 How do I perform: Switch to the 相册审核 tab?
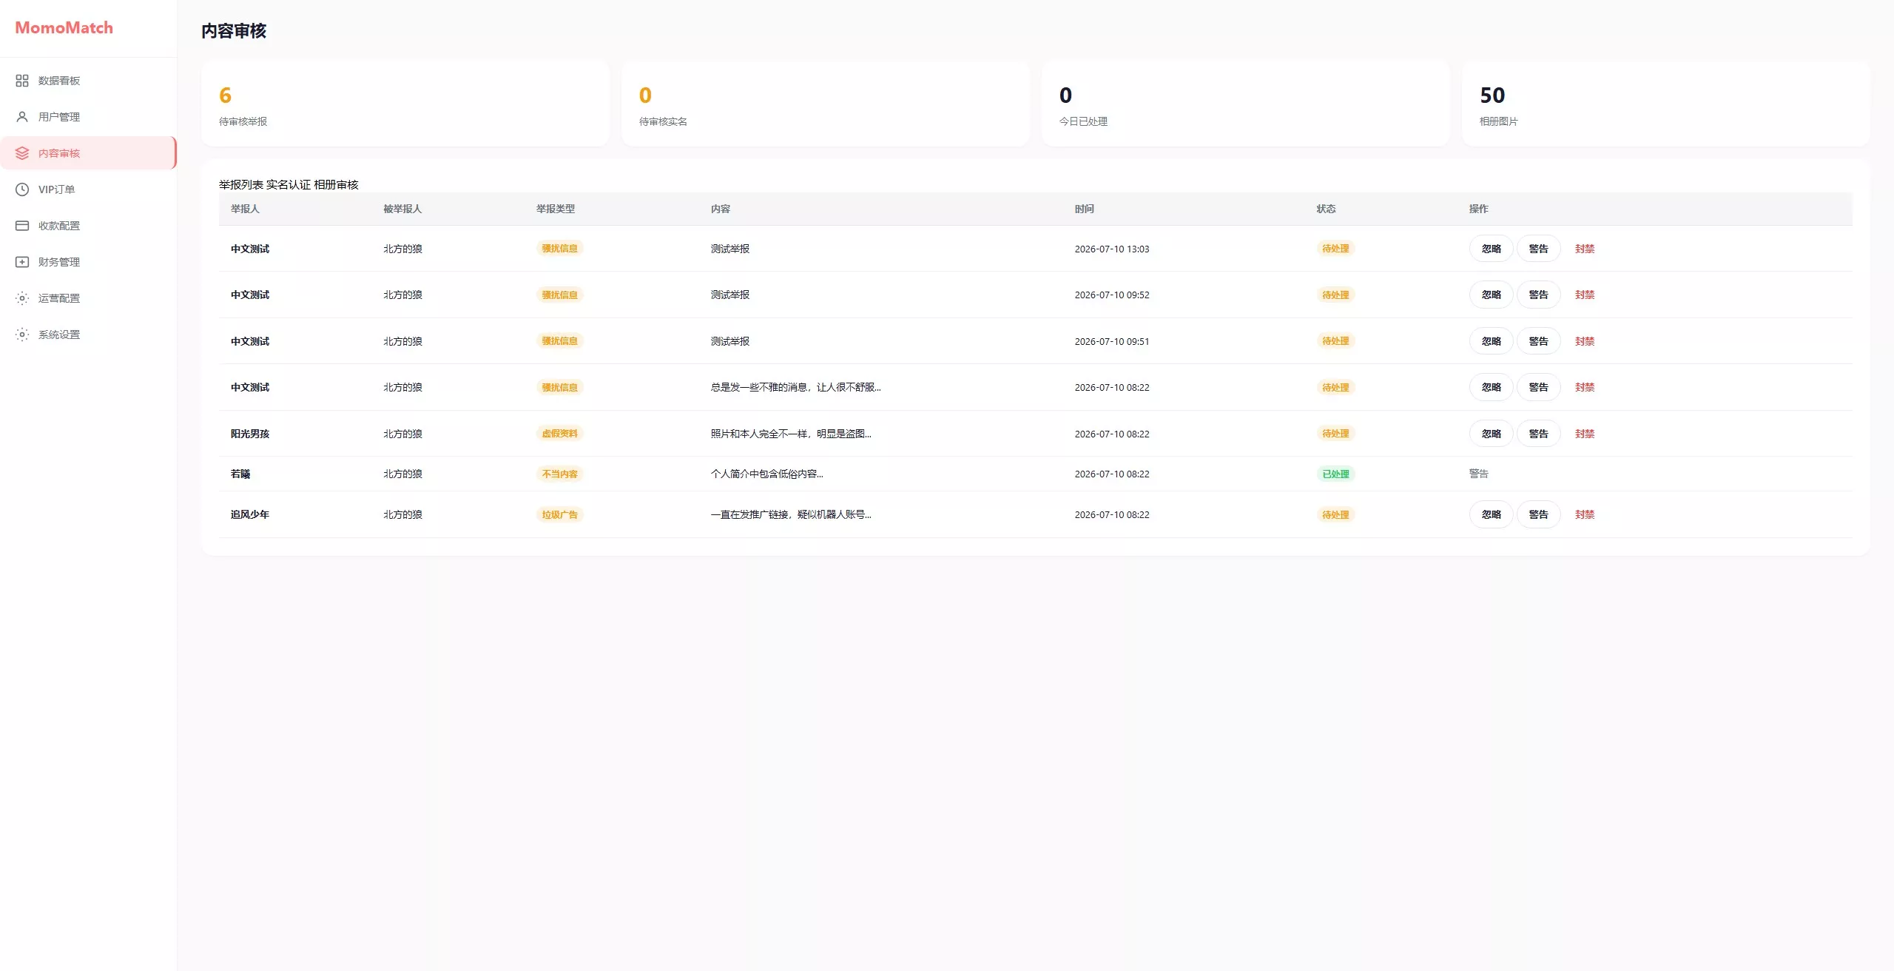pyautogui.click(x=336, y=184)
